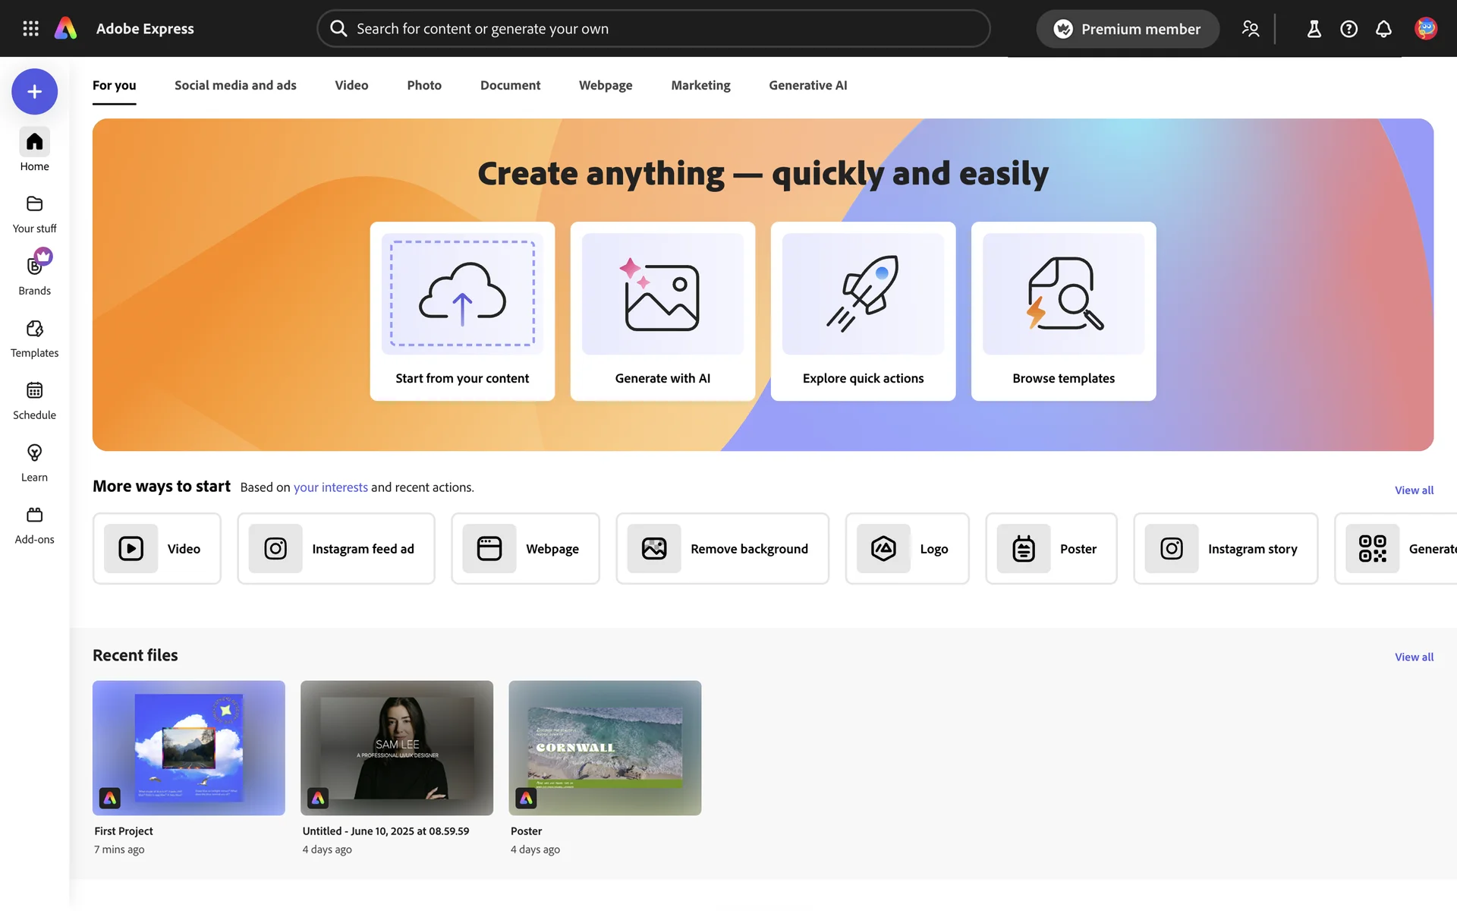Open the Learn lightbulb icon
Image resolution: width=1457 pixels, height=911 pixels.
tap(34, 462)
